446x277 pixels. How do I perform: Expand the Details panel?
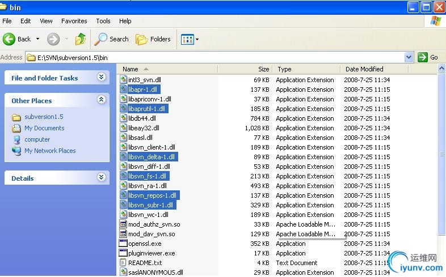tap(101, 177)
